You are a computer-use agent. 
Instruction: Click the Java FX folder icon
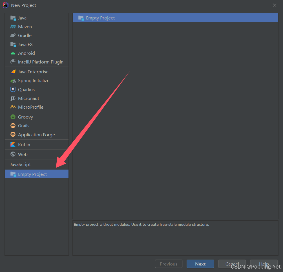tap(13, 44)
